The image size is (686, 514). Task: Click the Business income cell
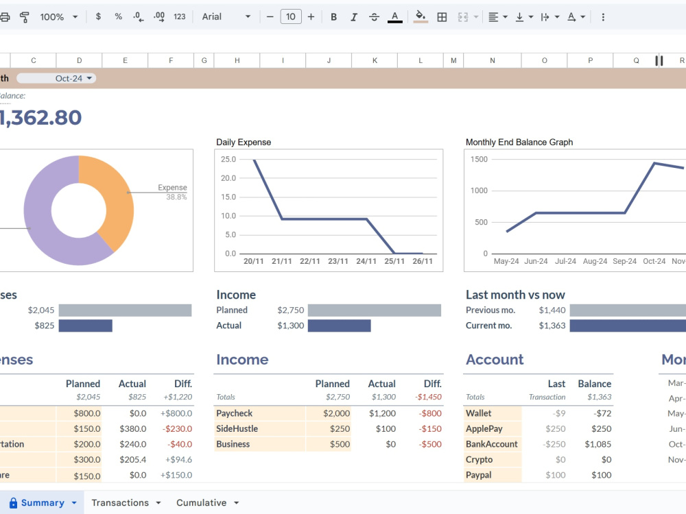click(x=260, y=444)
